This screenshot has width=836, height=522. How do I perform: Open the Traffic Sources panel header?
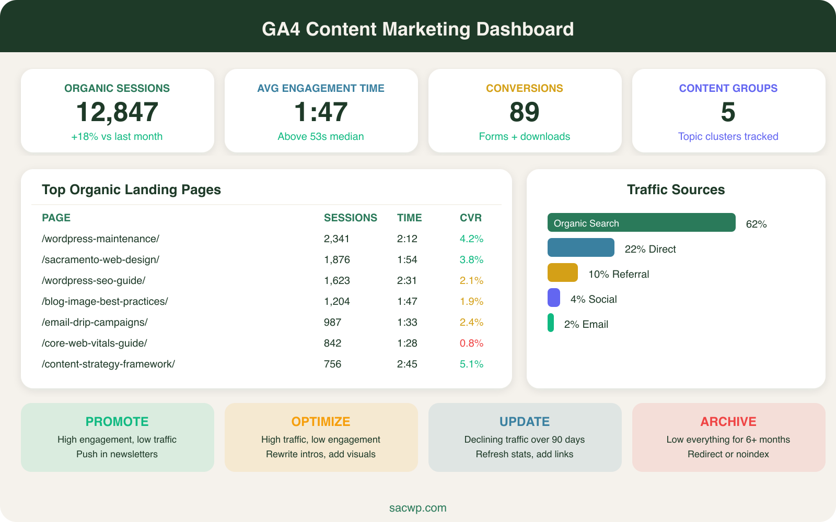[x=676, y=189]
